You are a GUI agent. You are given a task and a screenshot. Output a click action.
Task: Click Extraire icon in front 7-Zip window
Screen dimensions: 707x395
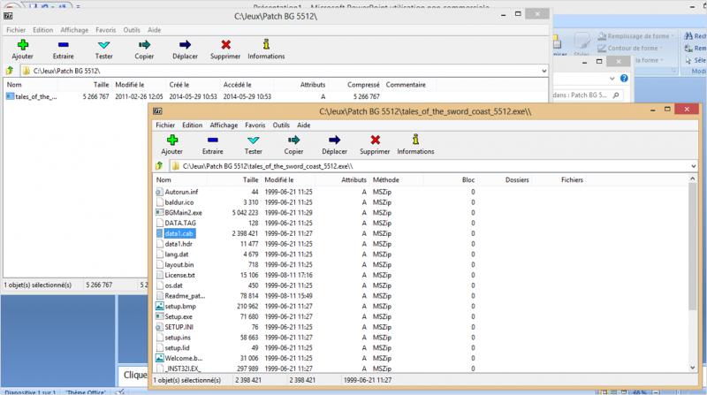pyautogui.click(x=213, y=141)
